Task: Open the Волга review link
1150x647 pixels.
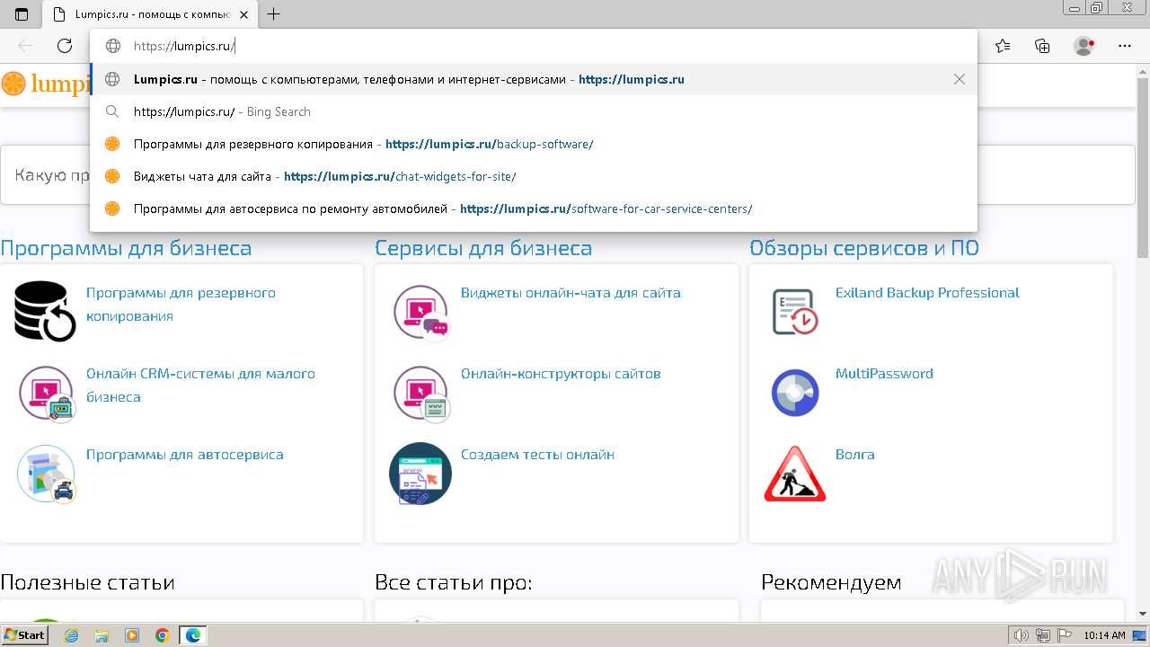Action: coord(854,455)
